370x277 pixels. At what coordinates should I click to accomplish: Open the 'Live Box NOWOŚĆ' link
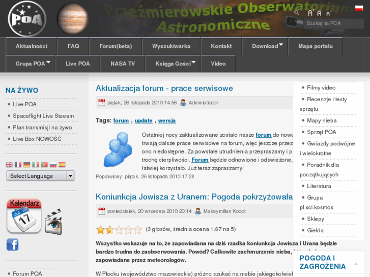[x=37, y=139]
